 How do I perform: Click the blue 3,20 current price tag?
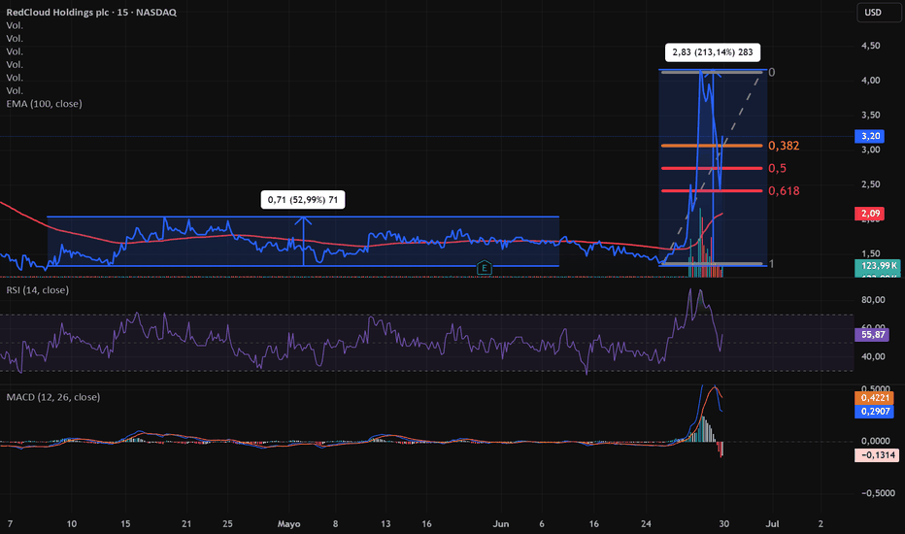[x=870, y=136]
